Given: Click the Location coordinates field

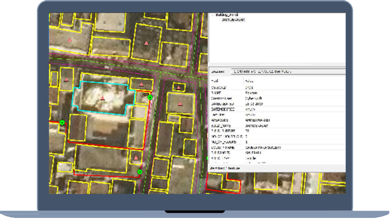Looking at the screenshot, I should coord(288,71).
